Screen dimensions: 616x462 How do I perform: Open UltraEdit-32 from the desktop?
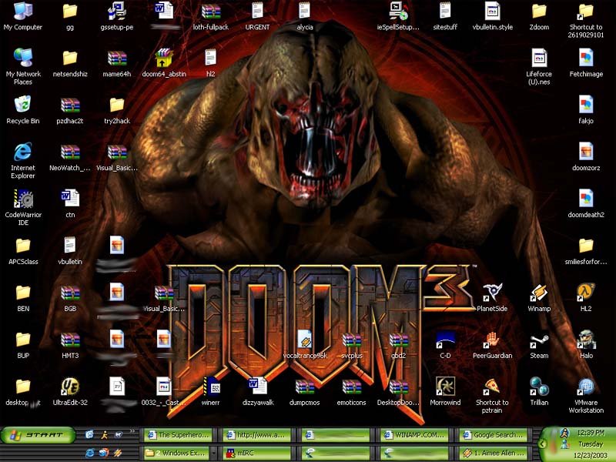pyautogui.click(x=70, y=391)
